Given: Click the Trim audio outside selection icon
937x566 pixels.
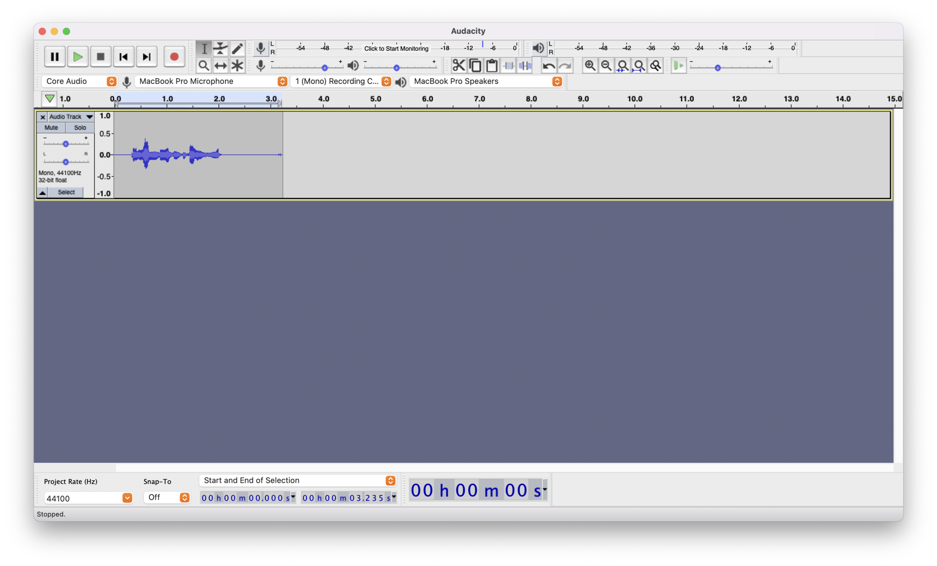Looking at the screenshot, I should [x=508, y=66].
